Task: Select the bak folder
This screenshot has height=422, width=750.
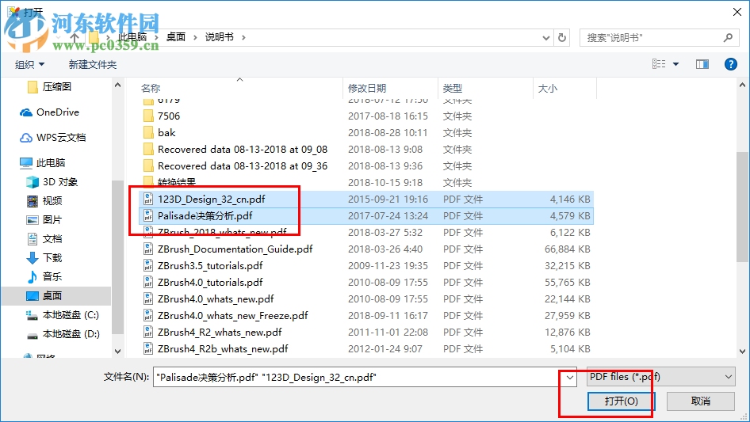Action: click(x=166, y=133)
